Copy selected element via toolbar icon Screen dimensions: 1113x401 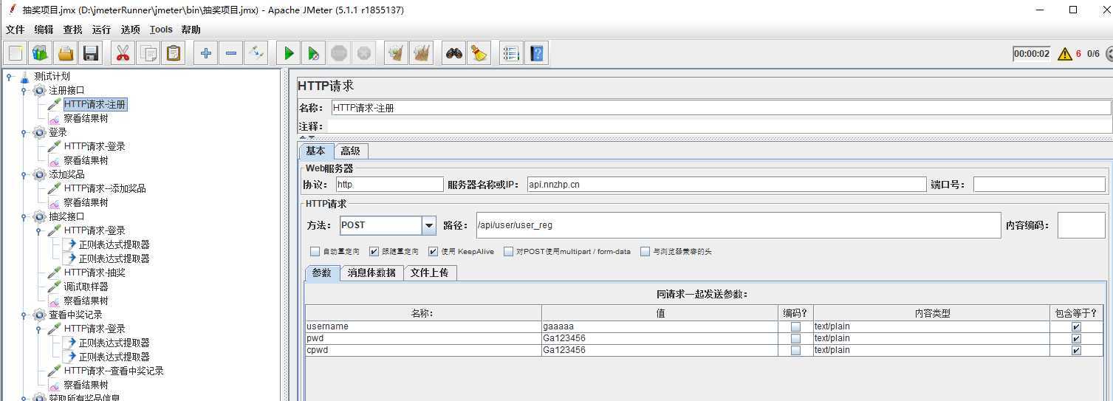tap(148, 53)
